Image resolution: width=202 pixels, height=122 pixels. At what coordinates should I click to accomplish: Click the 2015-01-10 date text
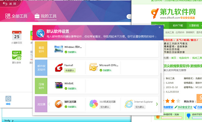172,87
